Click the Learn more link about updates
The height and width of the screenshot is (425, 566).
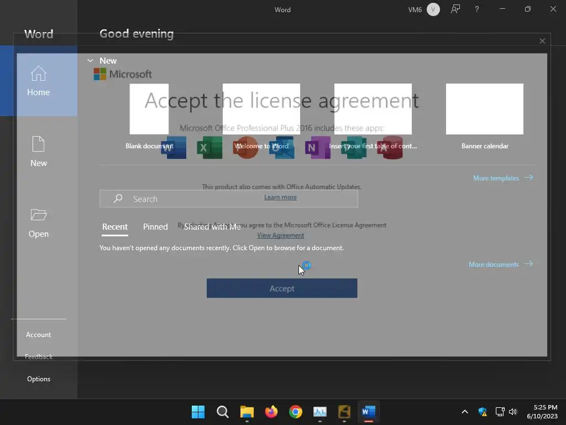(280, 197)
